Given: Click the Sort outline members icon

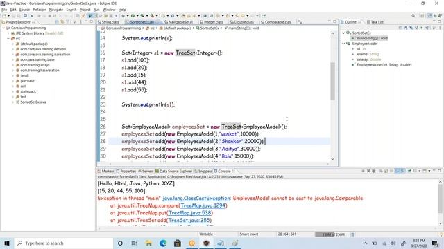Looking at the screenshot, I should pyautogui.click(x=405, y=28).
